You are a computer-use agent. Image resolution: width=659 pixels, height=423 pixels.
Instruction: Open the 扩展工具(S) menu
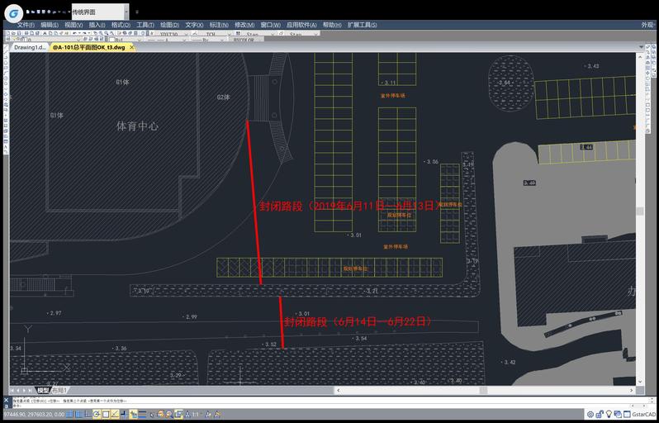(x=363, y=25)
